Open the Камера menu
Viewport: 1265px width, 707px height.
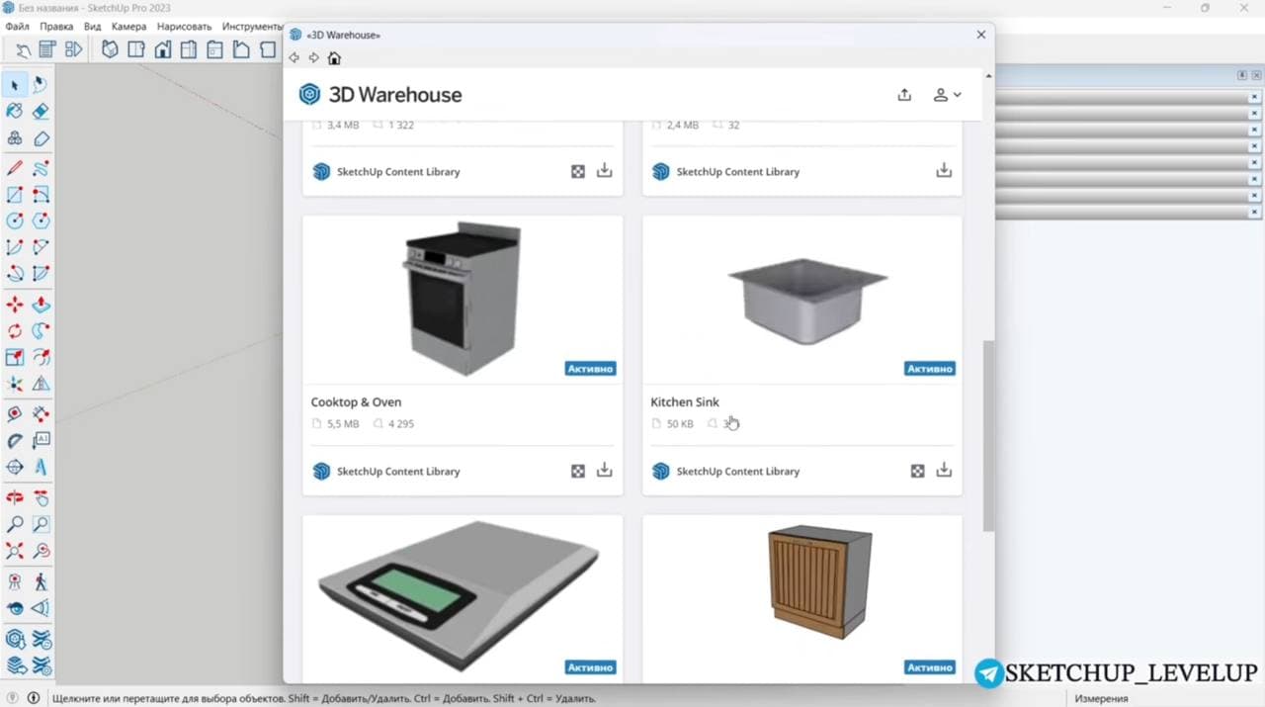(128, 27)
